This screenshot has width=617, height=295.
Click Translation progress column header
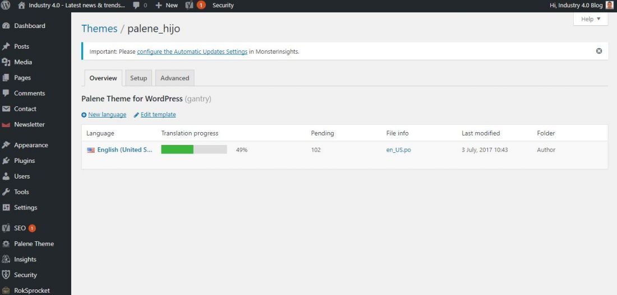(190, 133)
